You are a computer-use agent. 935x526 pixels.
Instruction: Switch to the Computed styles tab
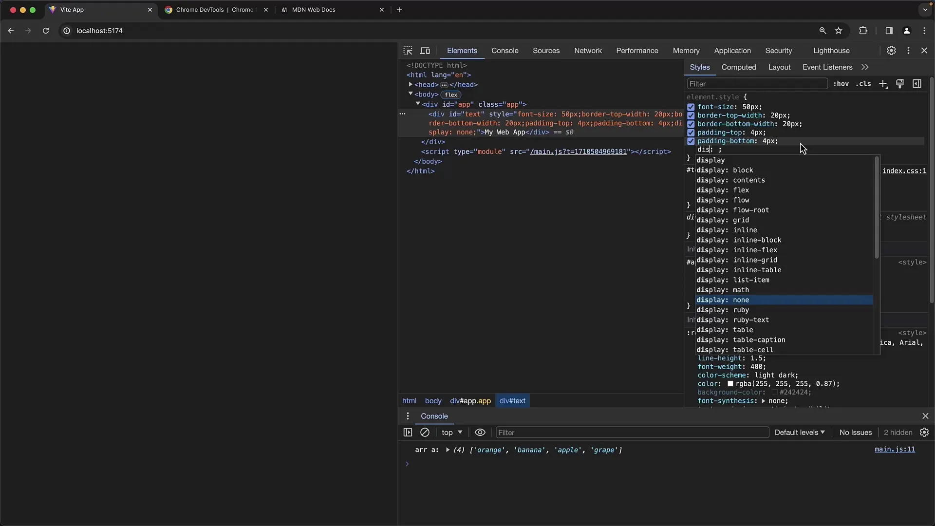click(x=738, y=67)
